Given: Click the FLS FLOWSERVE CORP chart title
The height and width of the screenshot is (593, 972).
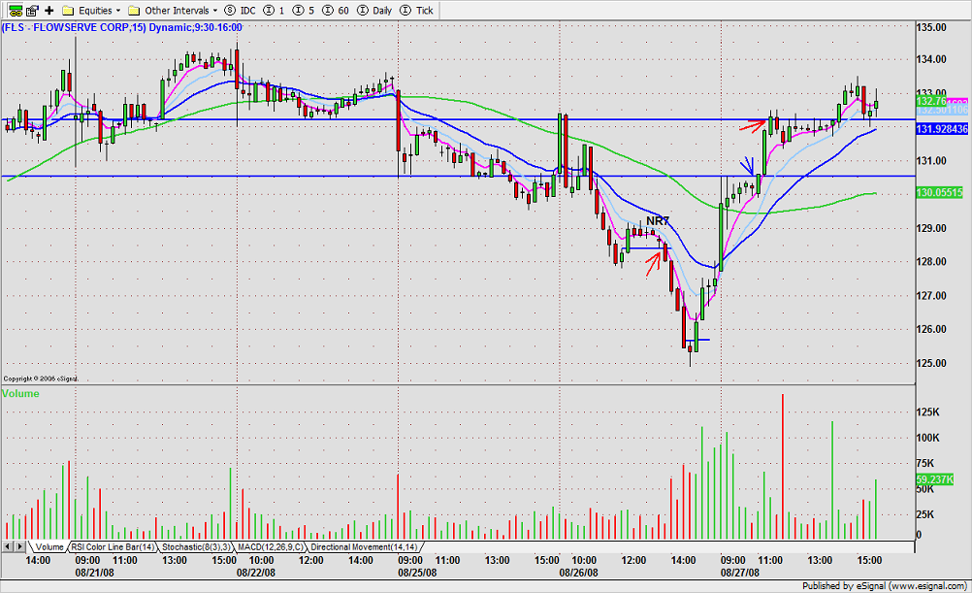Looking at the screenshot, I should tap(121, 27).
